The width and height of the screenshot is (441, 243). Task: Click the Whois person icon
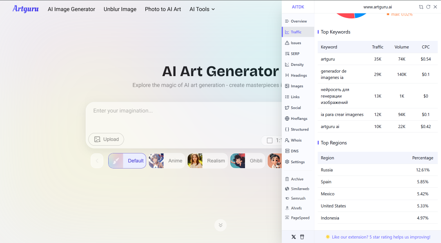[x=287, y=140]
